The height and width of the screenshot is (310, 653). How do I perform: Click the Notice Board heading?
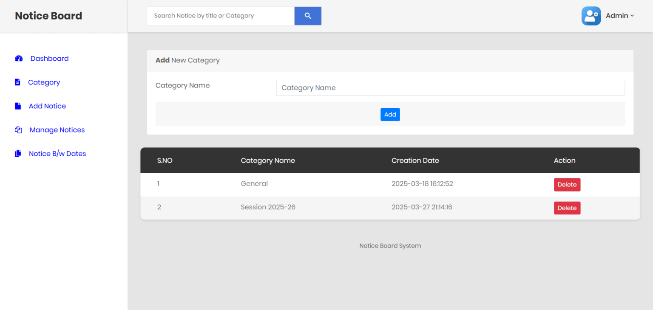click(x=48, y=15)
